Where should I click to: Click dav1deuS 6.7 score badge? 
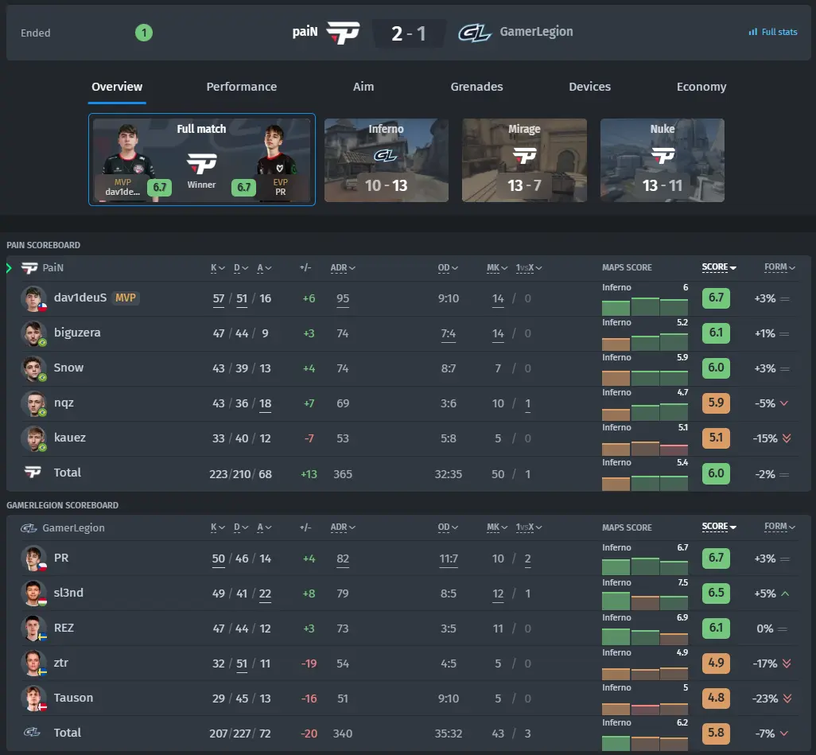(716, 298)
